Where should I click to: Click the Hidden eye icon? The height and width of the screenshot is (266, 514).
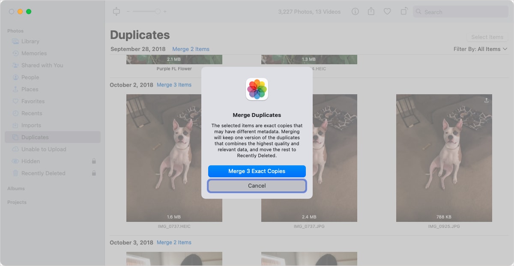[15, 161]
